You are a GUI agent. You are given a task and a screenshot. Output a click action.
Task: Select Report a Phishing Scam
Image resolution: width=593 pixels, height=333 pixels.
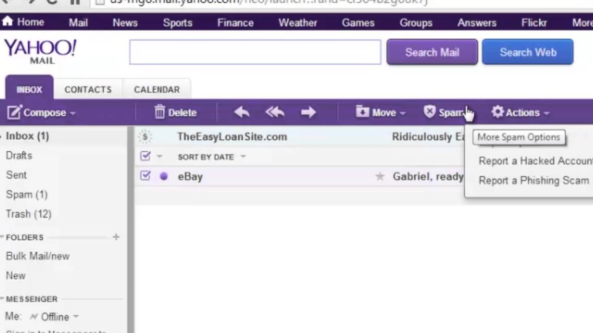[x=534, y=180]
